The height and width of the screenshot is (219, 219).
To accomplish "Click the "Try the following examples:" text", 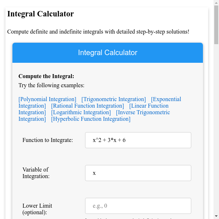I will 51,85.
